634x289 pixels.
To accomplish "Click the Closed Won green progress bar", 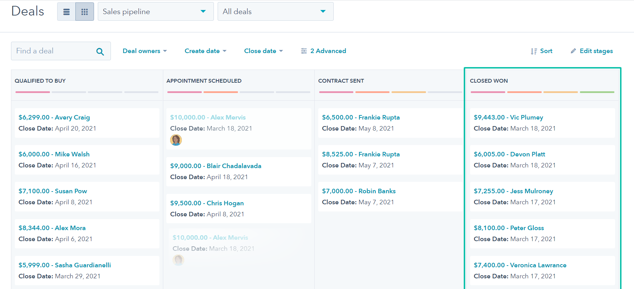I will (597, 92).
